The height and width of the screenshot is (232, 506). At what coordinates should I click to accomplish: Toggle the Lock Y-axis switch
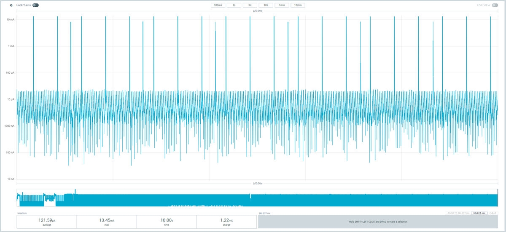[x=35, y=5]
